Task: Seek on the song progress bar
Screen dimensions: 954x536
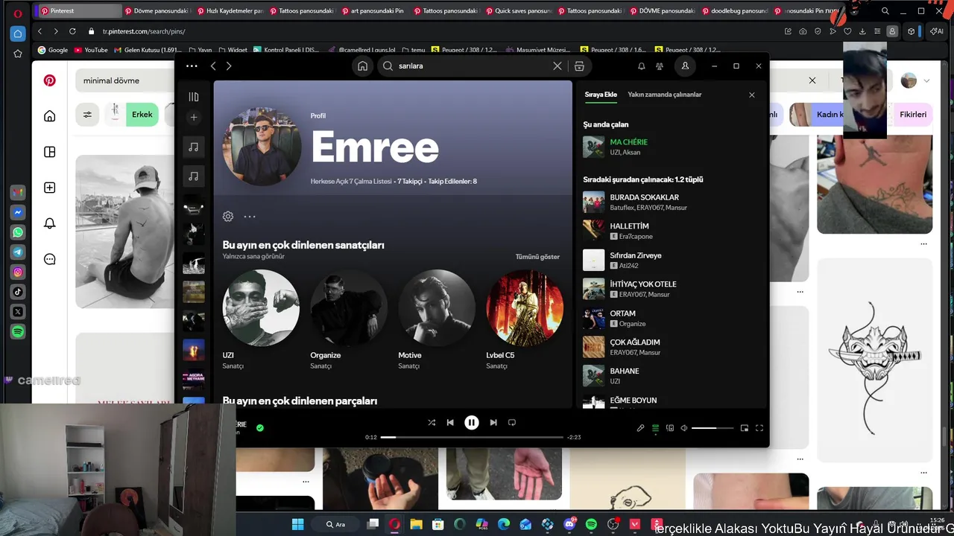Action: coord(472,438)
